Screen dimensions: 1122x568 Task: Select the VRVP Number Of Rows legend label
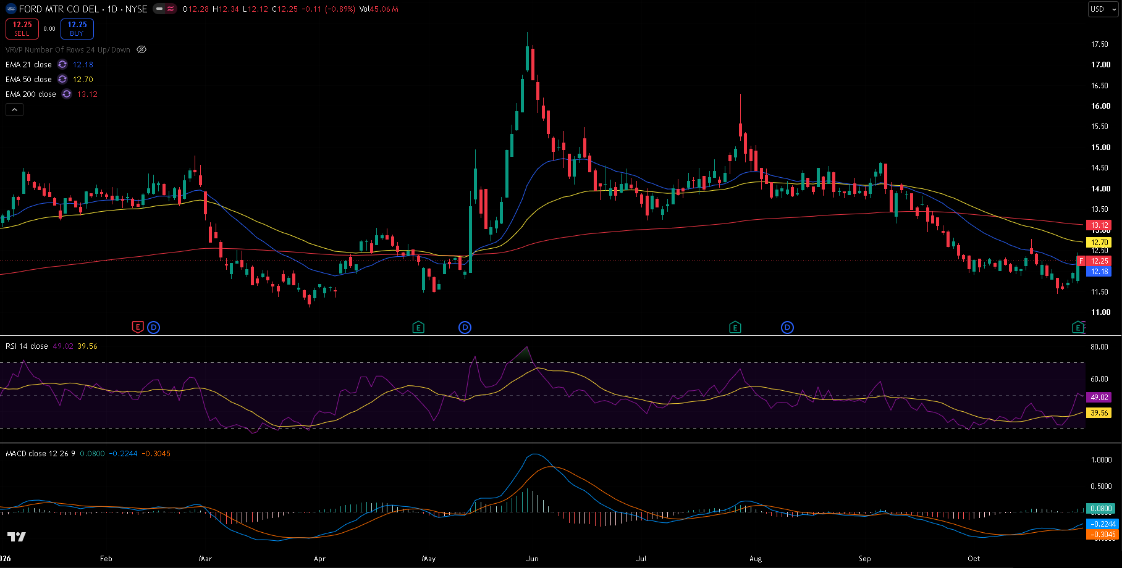[68, 49]
